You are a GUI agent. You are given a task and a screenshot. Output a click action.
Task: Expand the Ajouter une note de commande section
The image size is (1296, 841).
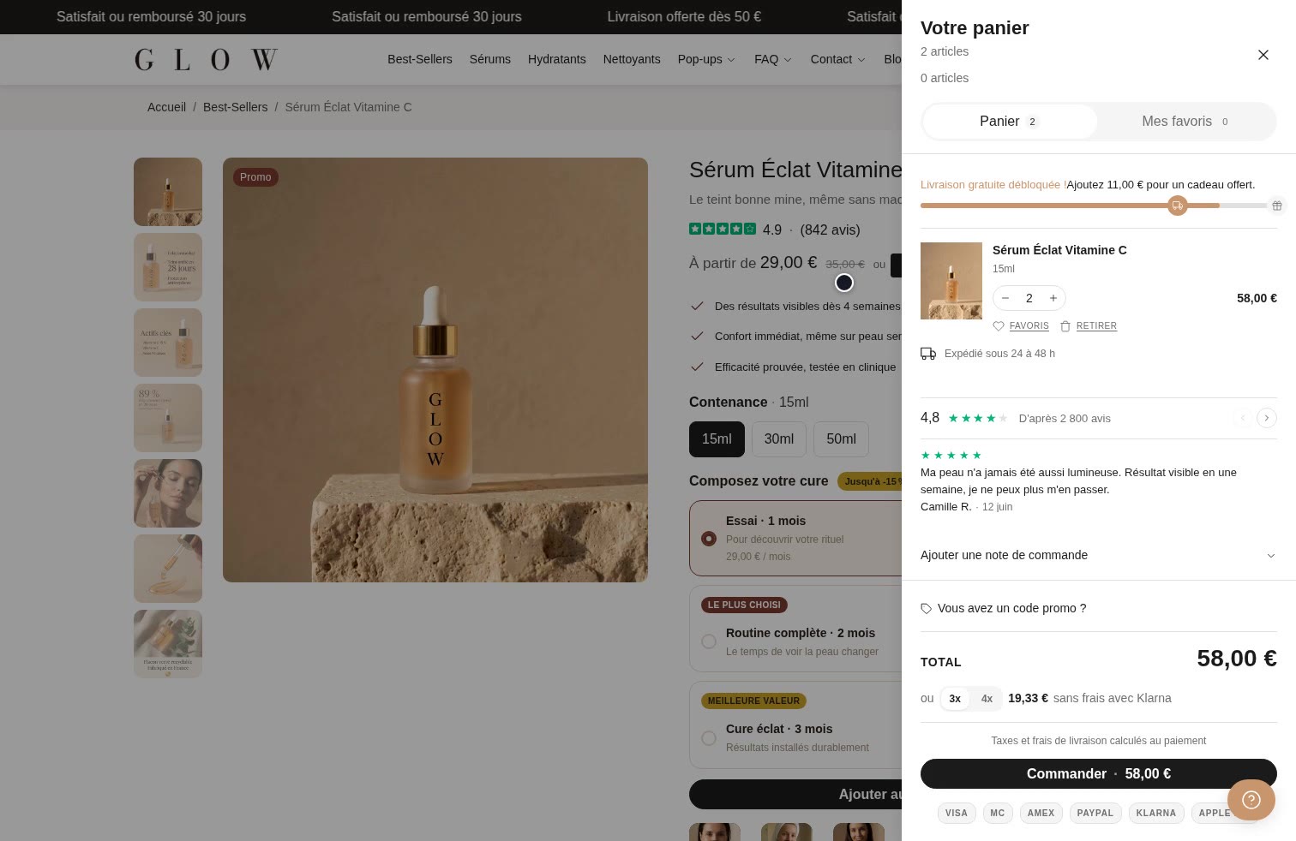(1098, 555)
